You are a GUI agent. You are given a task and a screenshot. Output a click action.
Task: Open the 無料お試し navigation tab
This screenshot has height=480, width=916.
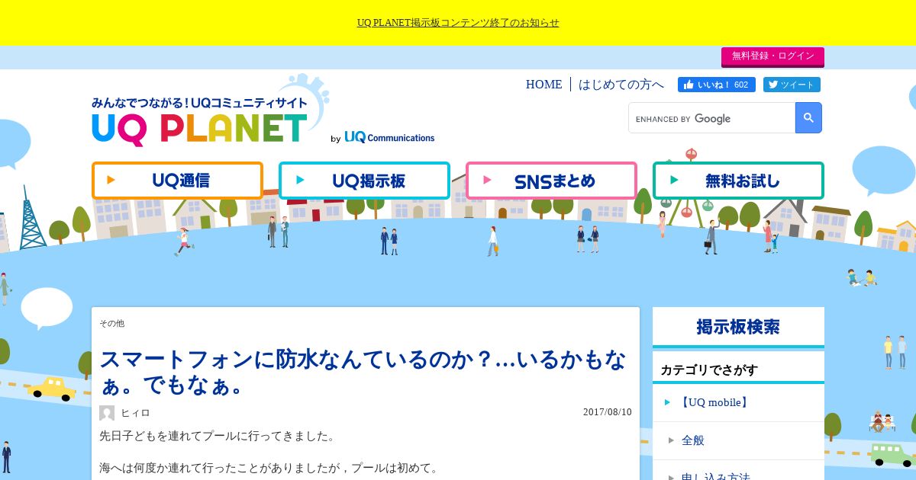click(x=738, y=181)
